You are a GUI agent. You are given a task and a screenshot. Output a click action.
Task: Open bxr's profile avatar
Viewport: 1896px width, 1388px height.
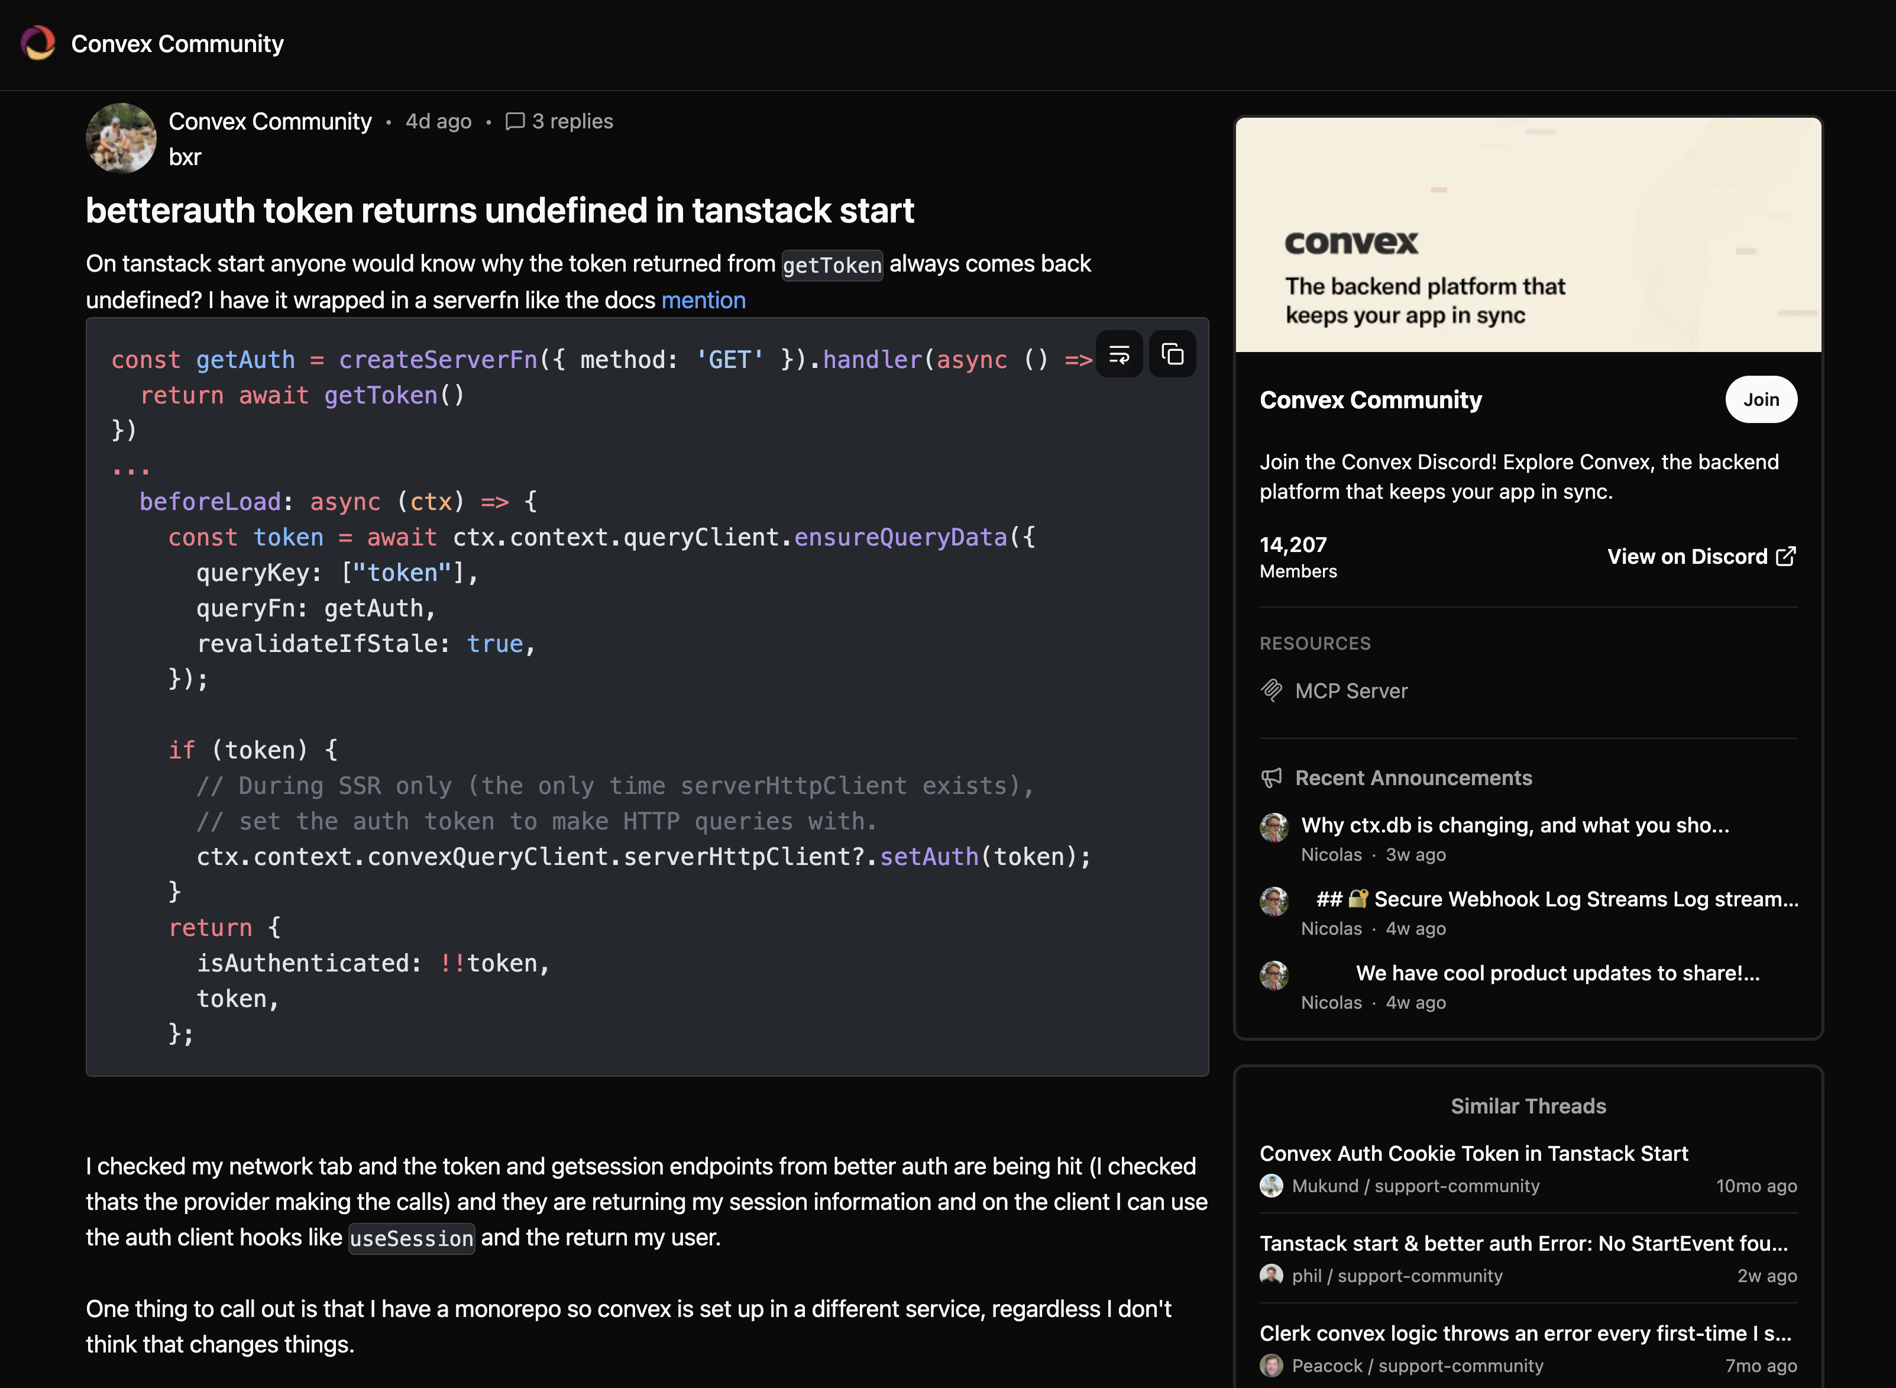[121, 138]
